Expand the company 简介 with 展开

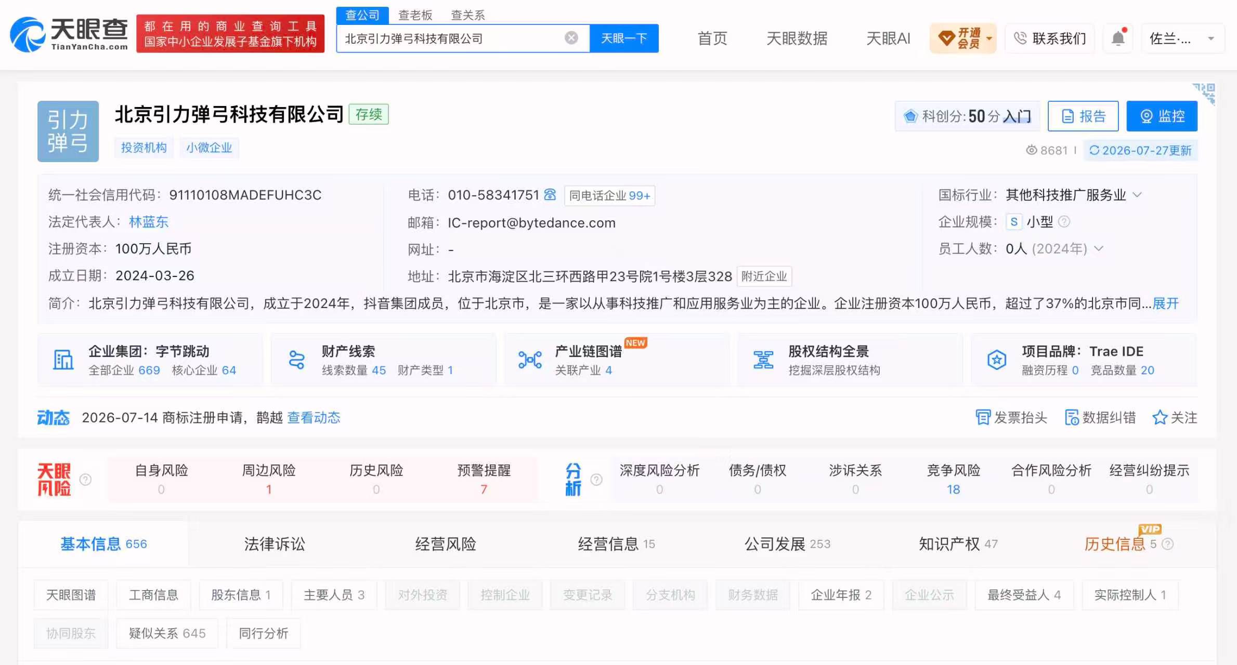1166,303
